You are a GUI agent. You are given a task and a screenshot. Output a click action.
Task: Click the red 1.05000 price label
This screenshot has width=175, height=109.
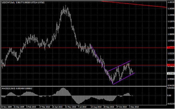(171, 48)
